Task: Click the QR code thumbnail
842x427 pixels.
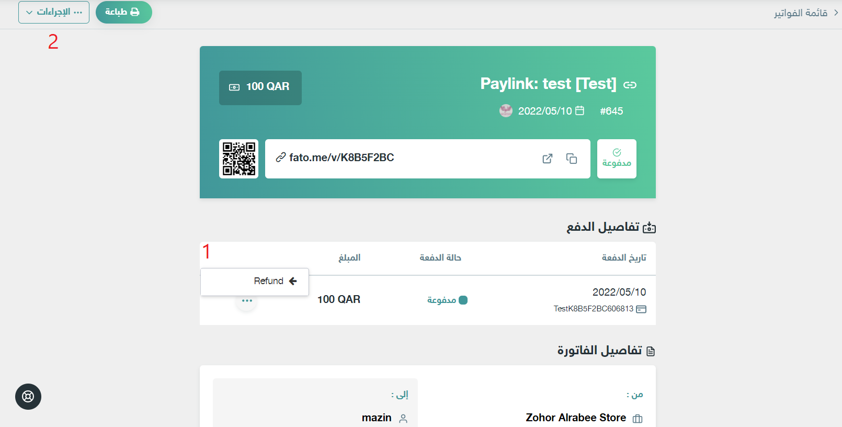Action: (x=238, y=159)
